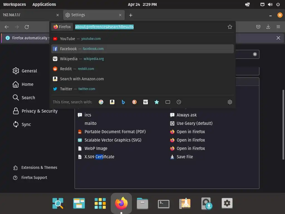Open the Firefox hamburger menu

tap(278, 27)
